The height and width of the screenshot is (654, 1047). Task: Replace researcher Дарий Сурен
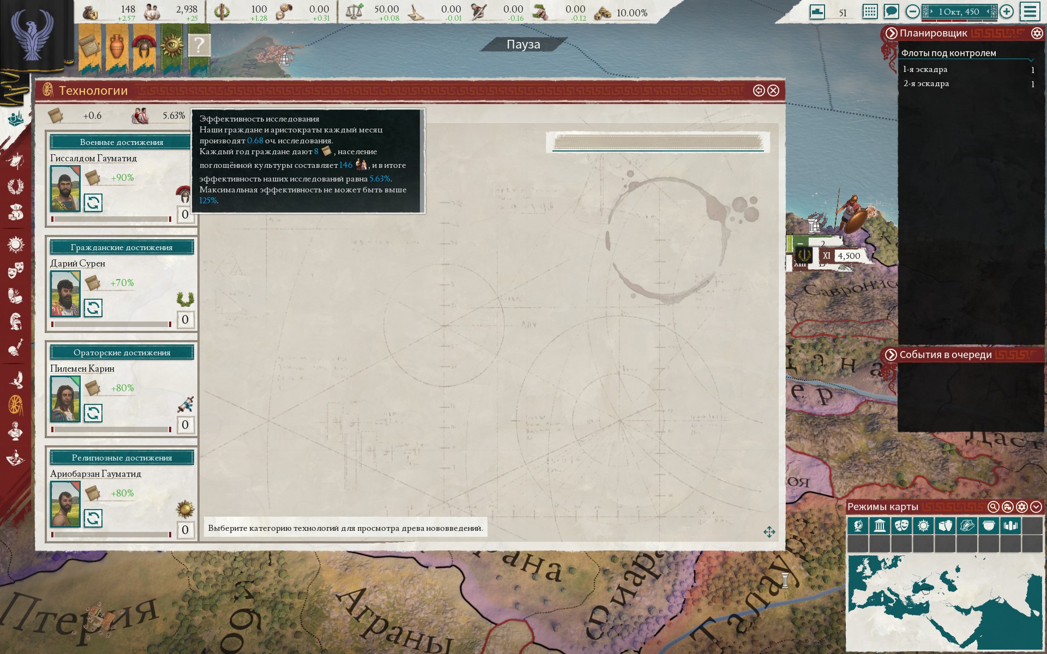pyautogui.click(x=93, y=308)
